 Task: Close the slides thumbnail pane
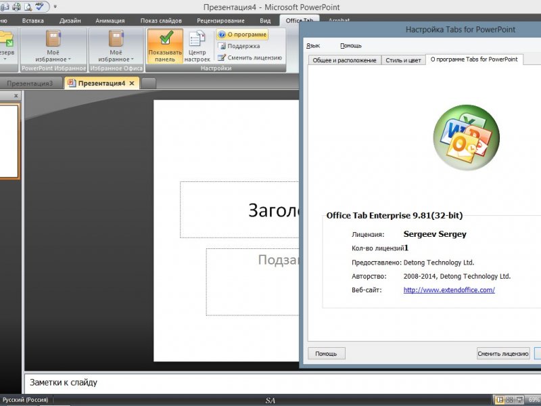pos(16,95)
